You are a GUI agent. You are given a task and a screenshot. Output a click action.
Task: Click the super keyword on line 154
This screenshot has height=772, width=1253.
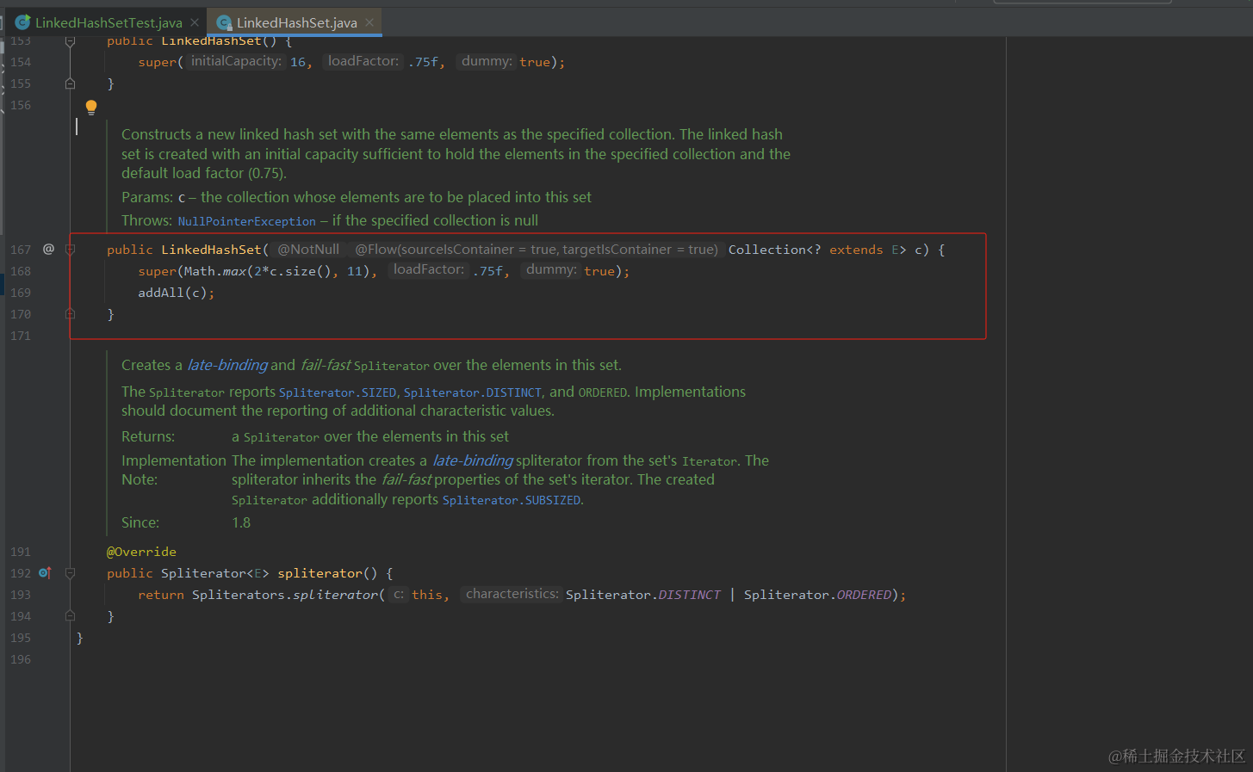coord(157,62)
